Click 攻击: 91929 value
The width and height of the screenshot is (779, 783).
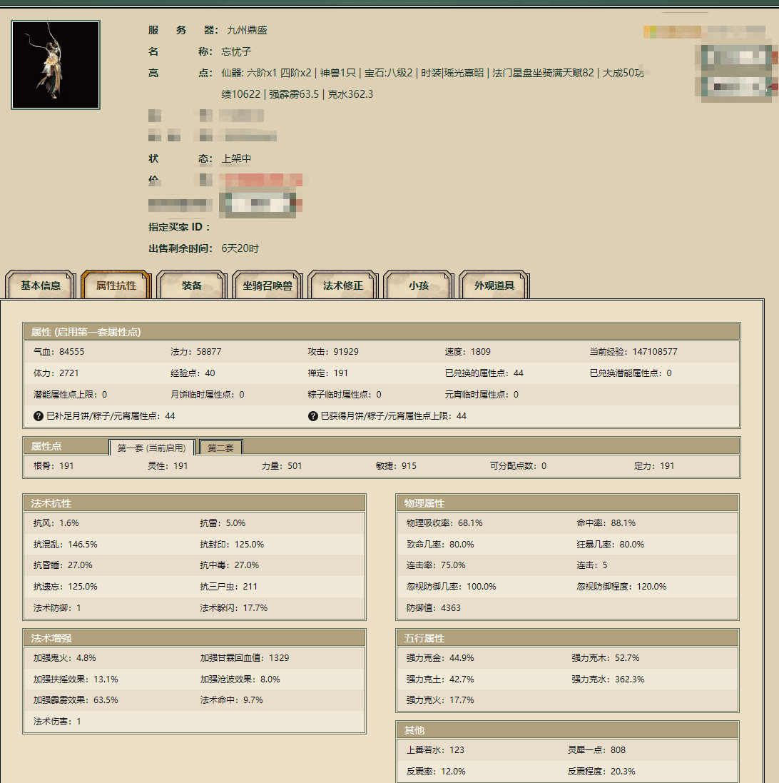pos(333,352)
